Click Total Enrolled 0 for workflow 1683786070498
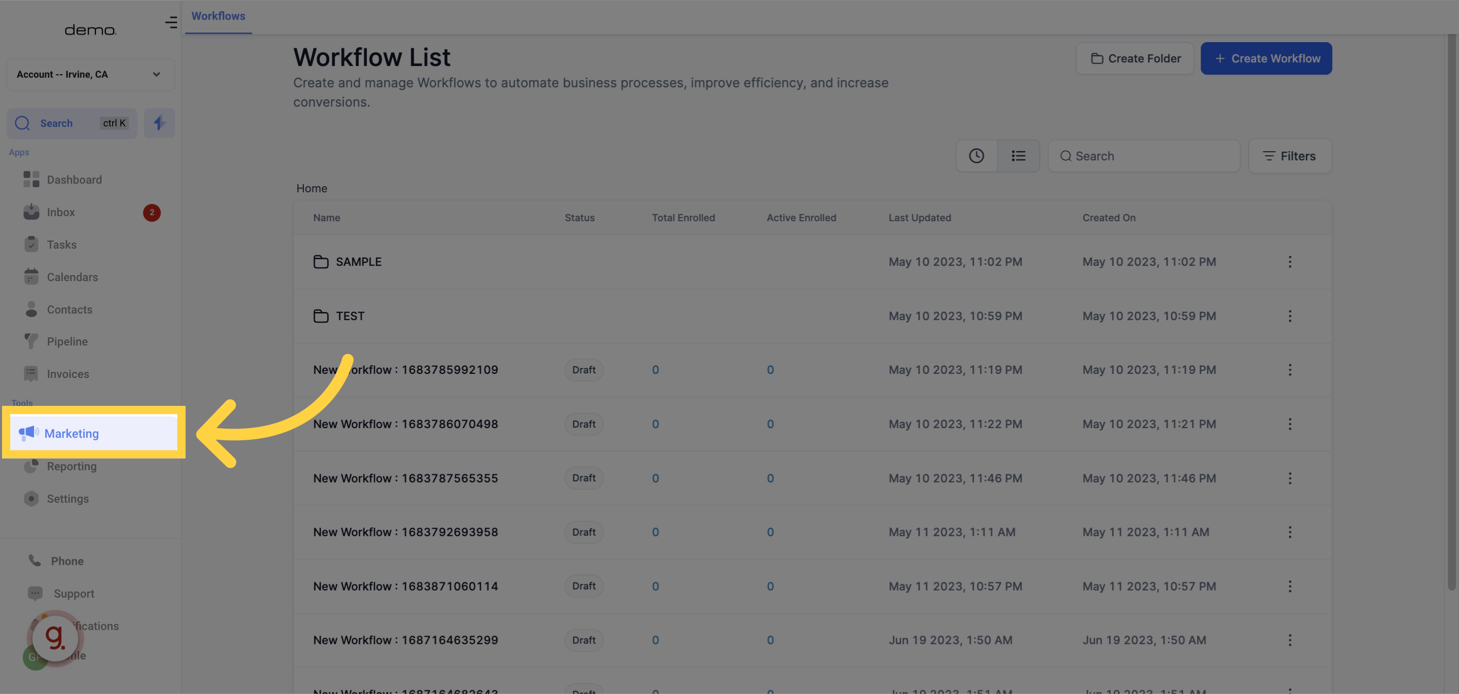 coord(655,424)
